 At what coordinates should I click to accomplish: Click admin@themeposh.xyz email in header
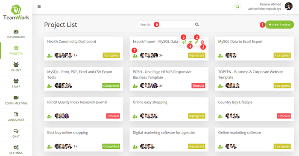point(264,9)
